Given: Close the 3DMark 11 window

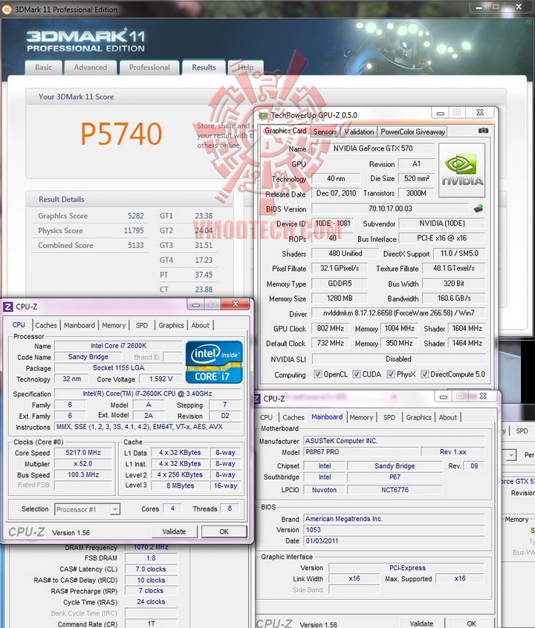Looking at the screenshot, I should [519, 7].
